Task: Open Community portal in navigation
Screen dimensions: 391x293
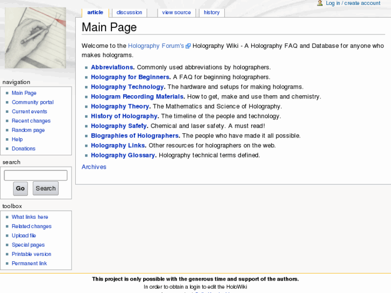Action: click(33, 102)
